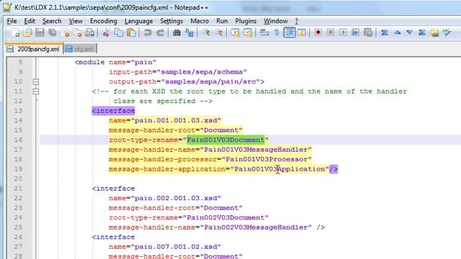
Task: Open the Macro menu
Action: tap(200, 21)
